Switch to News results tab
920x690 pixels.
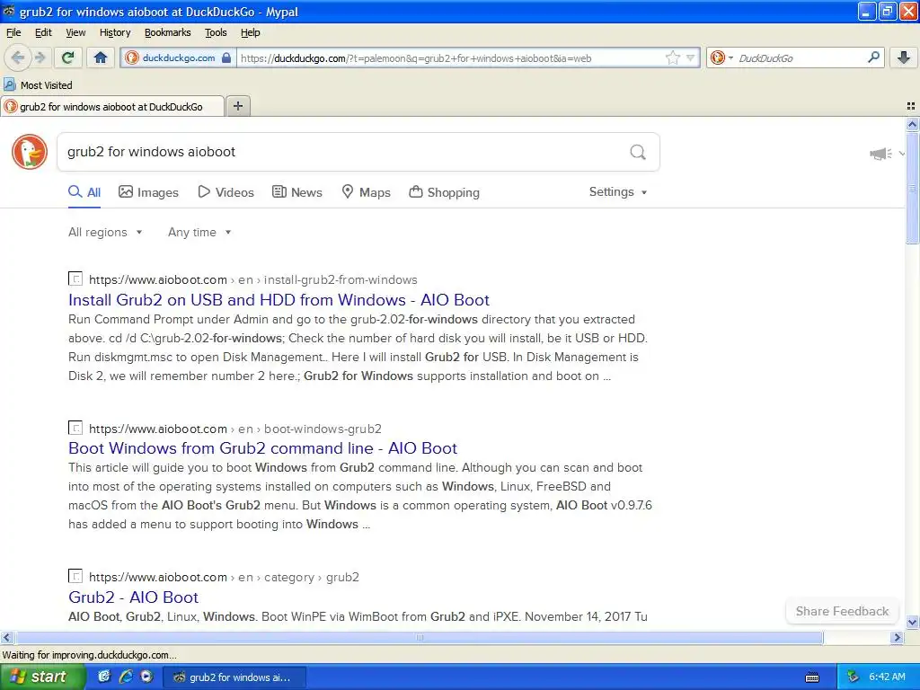point(296,192)
